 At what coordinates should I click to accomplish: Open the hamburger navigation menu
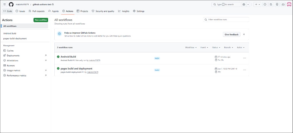(x=5, y=5)
